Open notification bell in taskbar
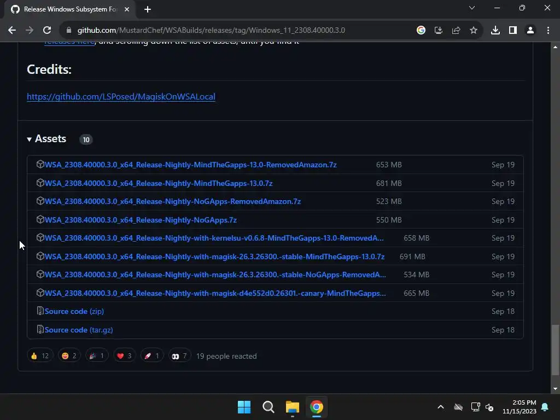Image resolution: width=560 pixels, height=420 pixels. click(545, 407)
